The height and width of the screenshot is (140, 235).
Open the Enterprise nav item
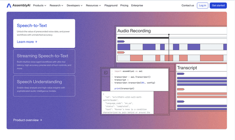point(137,5)
